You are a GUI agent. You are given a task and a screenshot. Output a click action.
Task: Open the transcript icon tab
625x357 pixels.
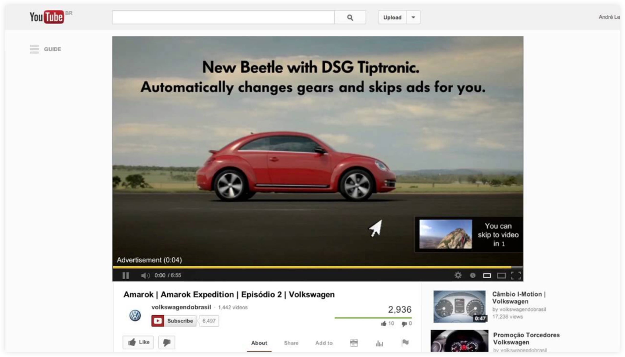[x=354, y=343]
